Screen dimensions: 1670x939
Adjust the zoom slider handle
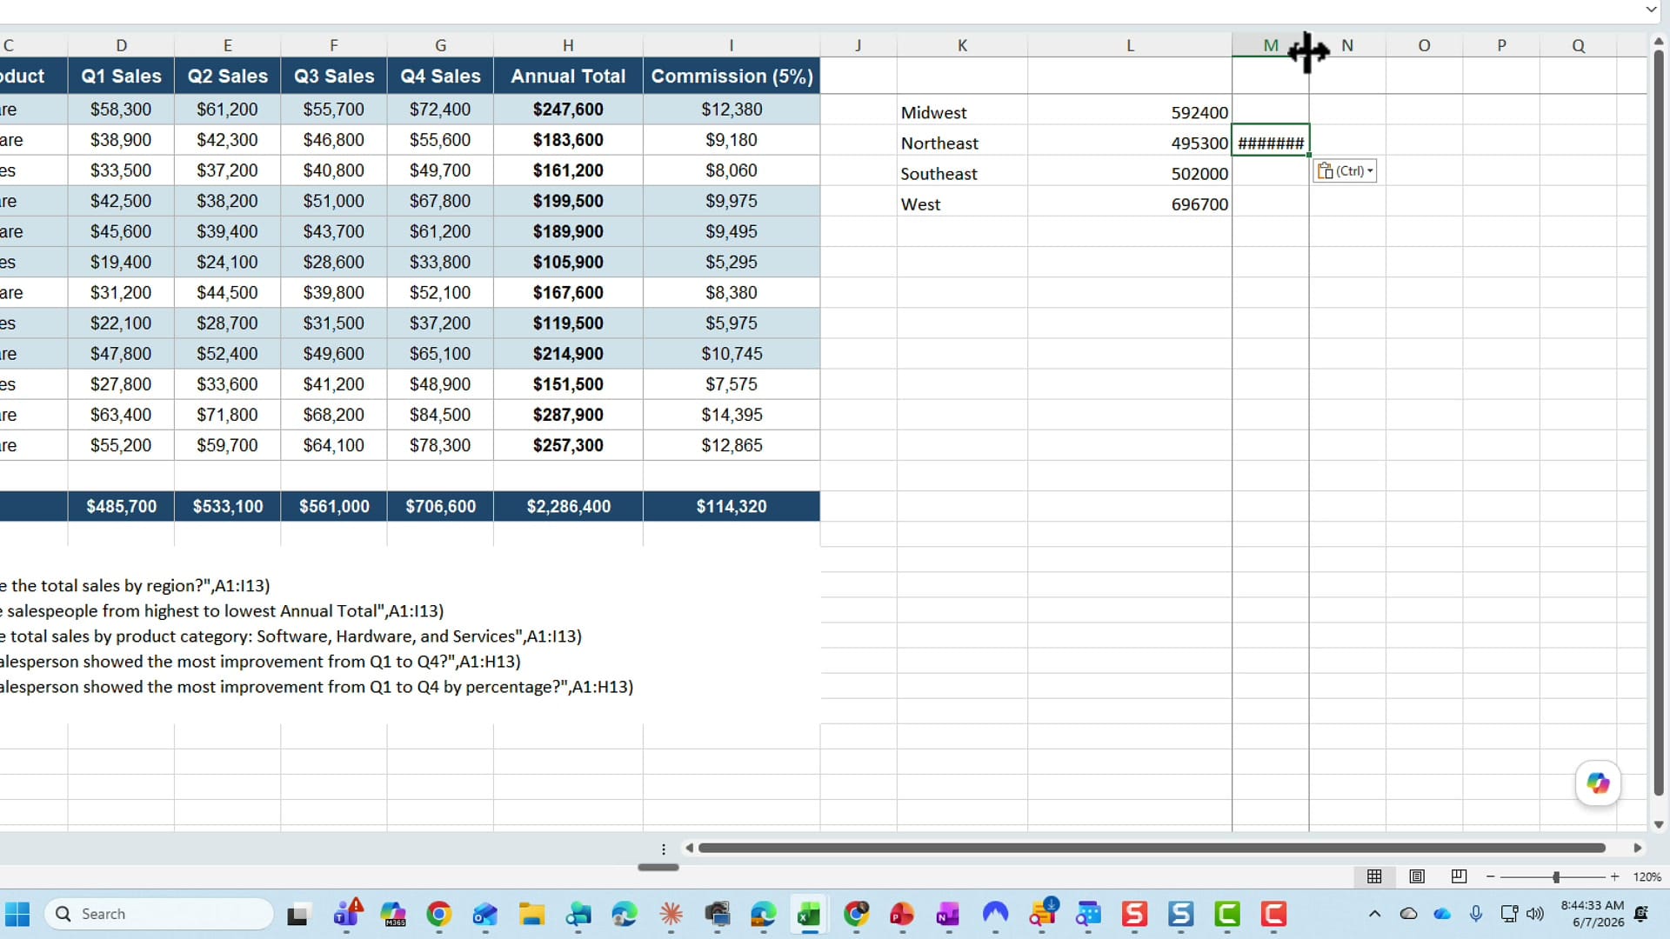click(x=1556, y=877)
